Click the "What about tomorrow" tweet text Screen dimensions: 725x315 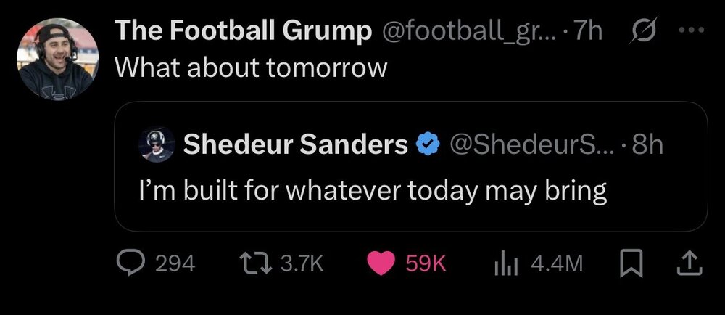pyautogui.click(x=250, y=67)
